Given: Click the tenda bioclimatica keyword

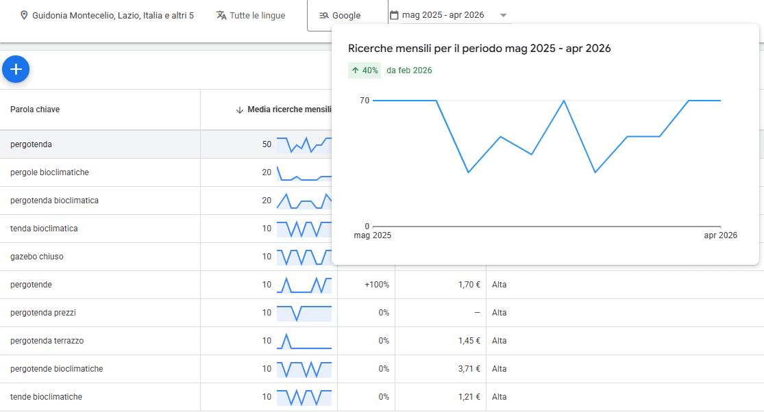Looking at the screenshot, I should pyautogui.click(x=44, y=229).
